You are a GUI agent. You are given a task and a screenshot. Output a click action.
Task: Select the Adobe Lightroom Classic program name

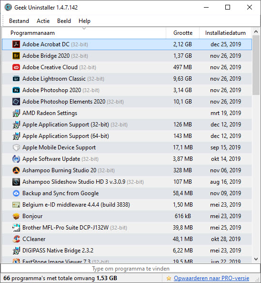tap(54, 79)
